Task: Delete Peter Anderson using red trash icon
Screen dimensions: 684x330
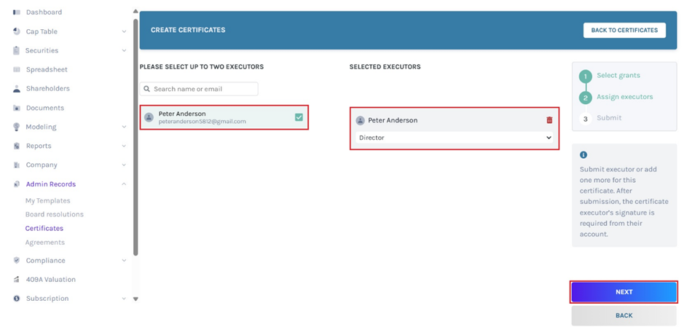Action: 549,120
